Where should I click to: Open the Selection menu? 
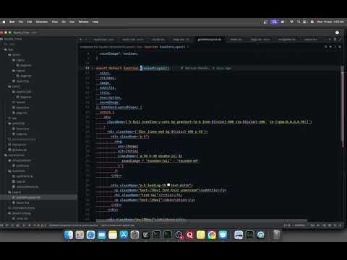[42, 22]
